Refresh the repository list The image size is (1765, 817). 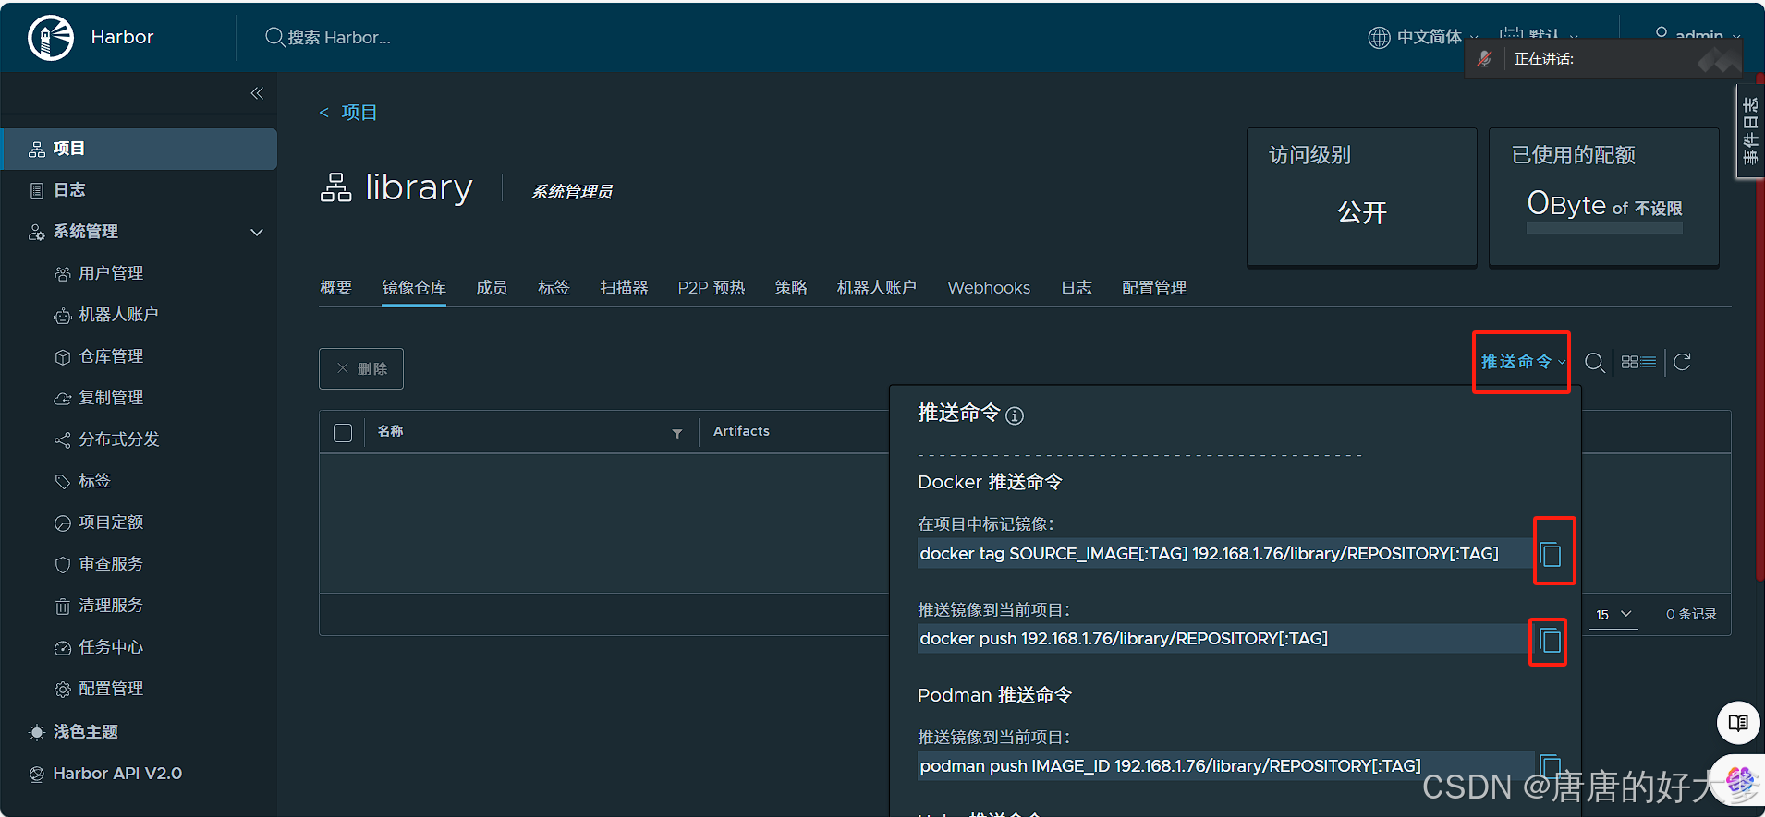tap(1682, 362)
